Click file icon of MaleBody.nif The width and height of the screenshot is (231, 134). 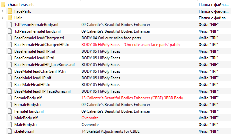click(x=10, y=118)
